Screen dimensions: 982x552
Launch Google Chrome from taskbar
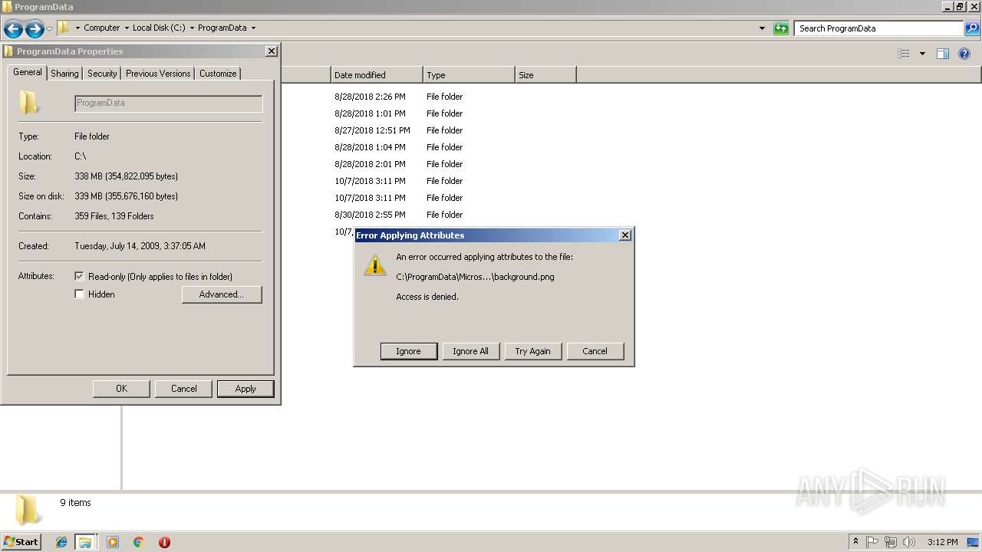pyautogui.click(x=139, y=542)
